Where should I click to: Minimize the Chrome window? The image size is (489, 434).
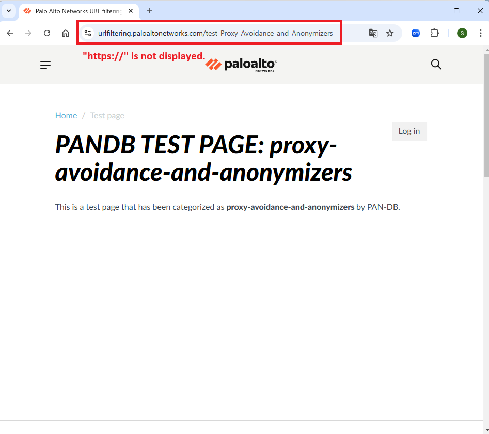433,11
